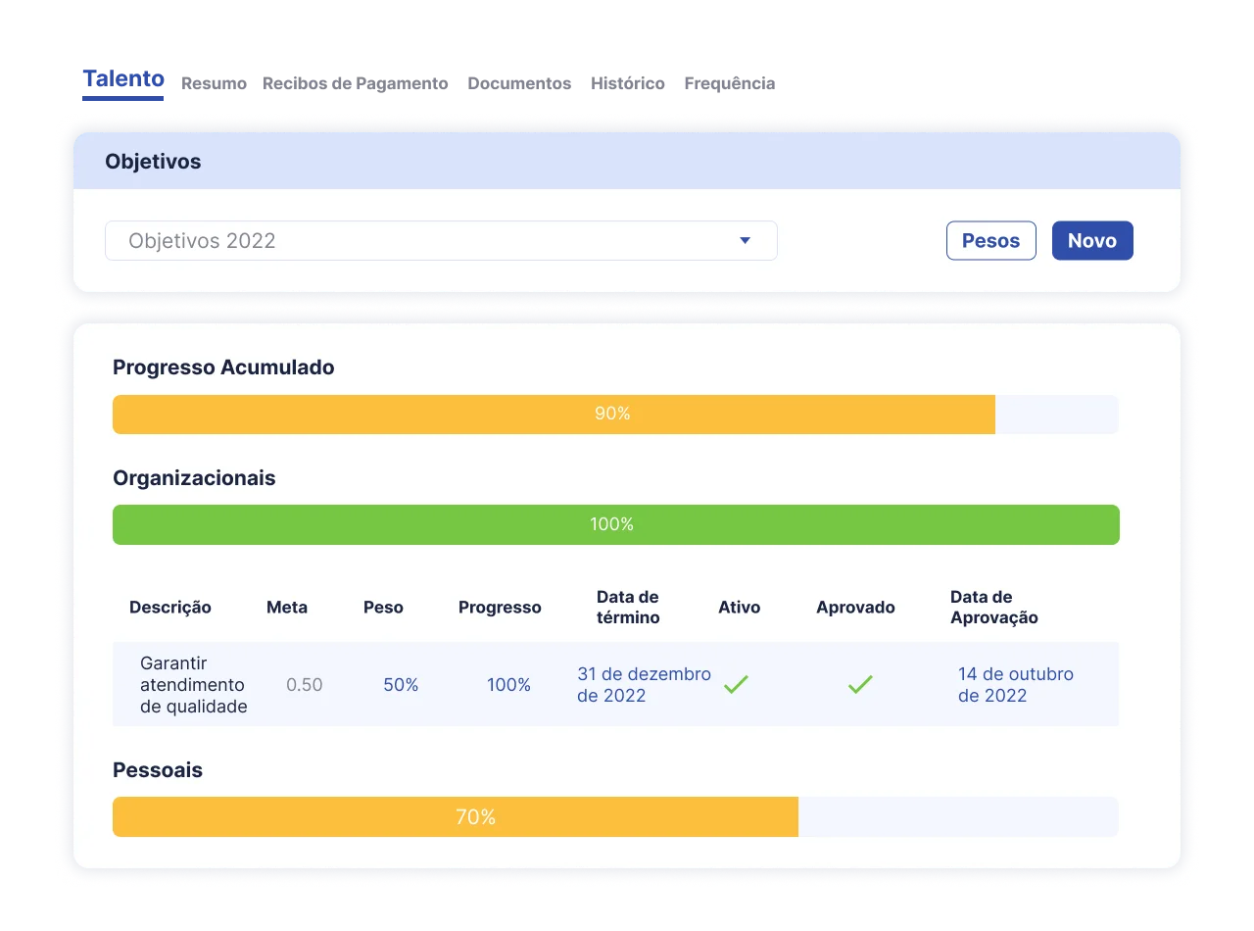This screenshot has width=1254, height=931.
Task: Click the Peso column header
Action: click(x=383, y=608)
